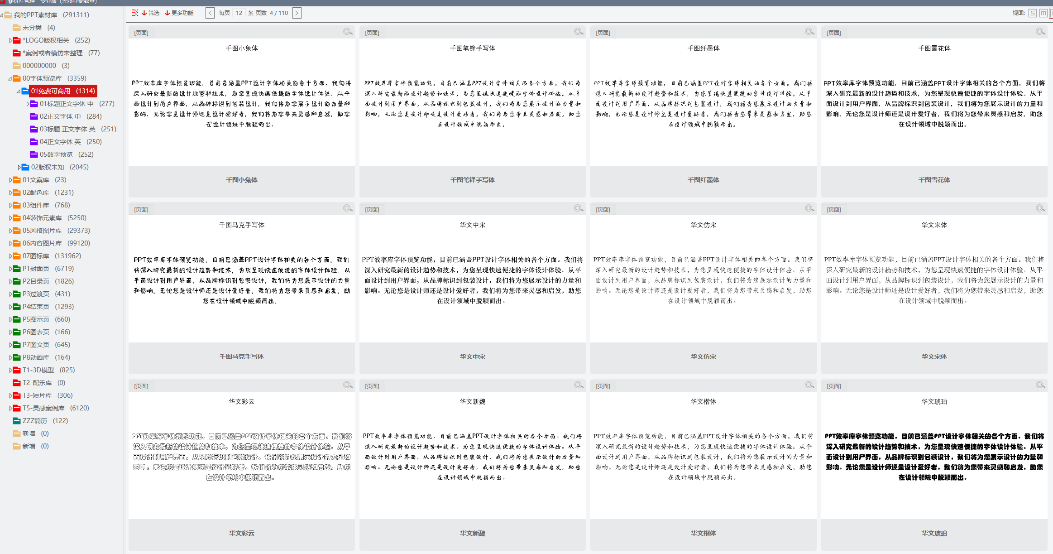Image resolution: width=1053 pixels, height=554 pixels.
Task: Go to the next page of results
Action: pos(297,13)
